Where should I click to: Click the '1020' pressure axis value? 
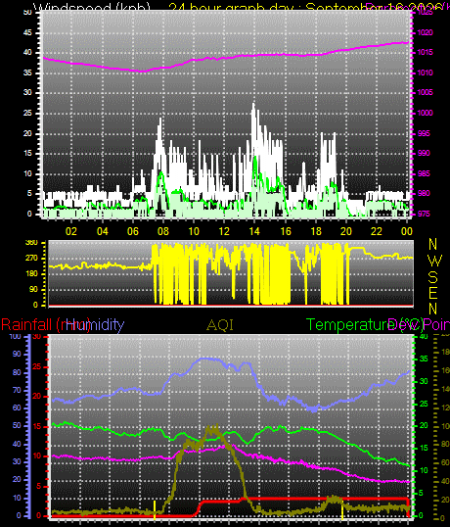tap(426, 32)
